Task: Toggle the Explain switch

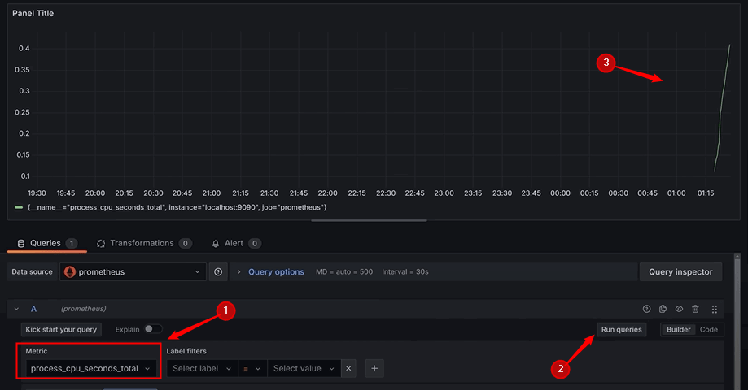Action: tap(152, 329)
